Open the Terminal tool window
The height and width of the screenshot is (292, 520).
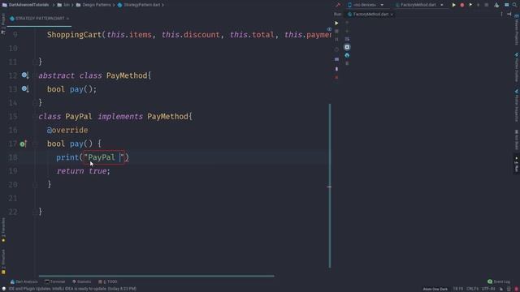click(55, 281)
